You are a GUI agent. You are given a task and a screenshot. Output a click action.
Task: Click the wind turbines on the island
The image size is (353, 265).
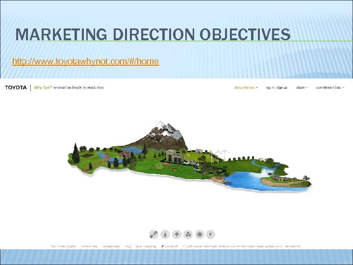click(x=221, y=155)
